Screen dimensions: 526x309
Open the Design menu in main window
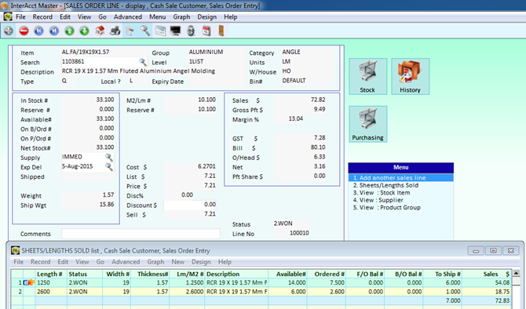[206, 16]
